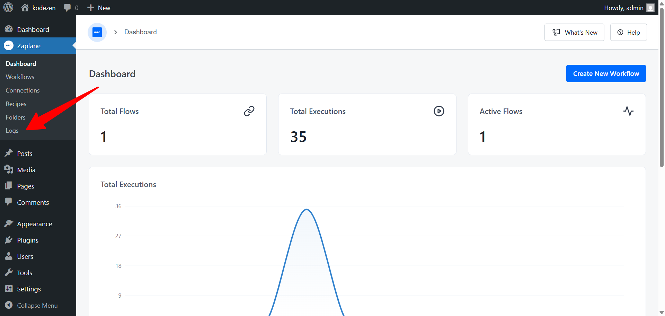665x316 pixels.
Task: Click the Pages icon
Action: click(9, 186)
